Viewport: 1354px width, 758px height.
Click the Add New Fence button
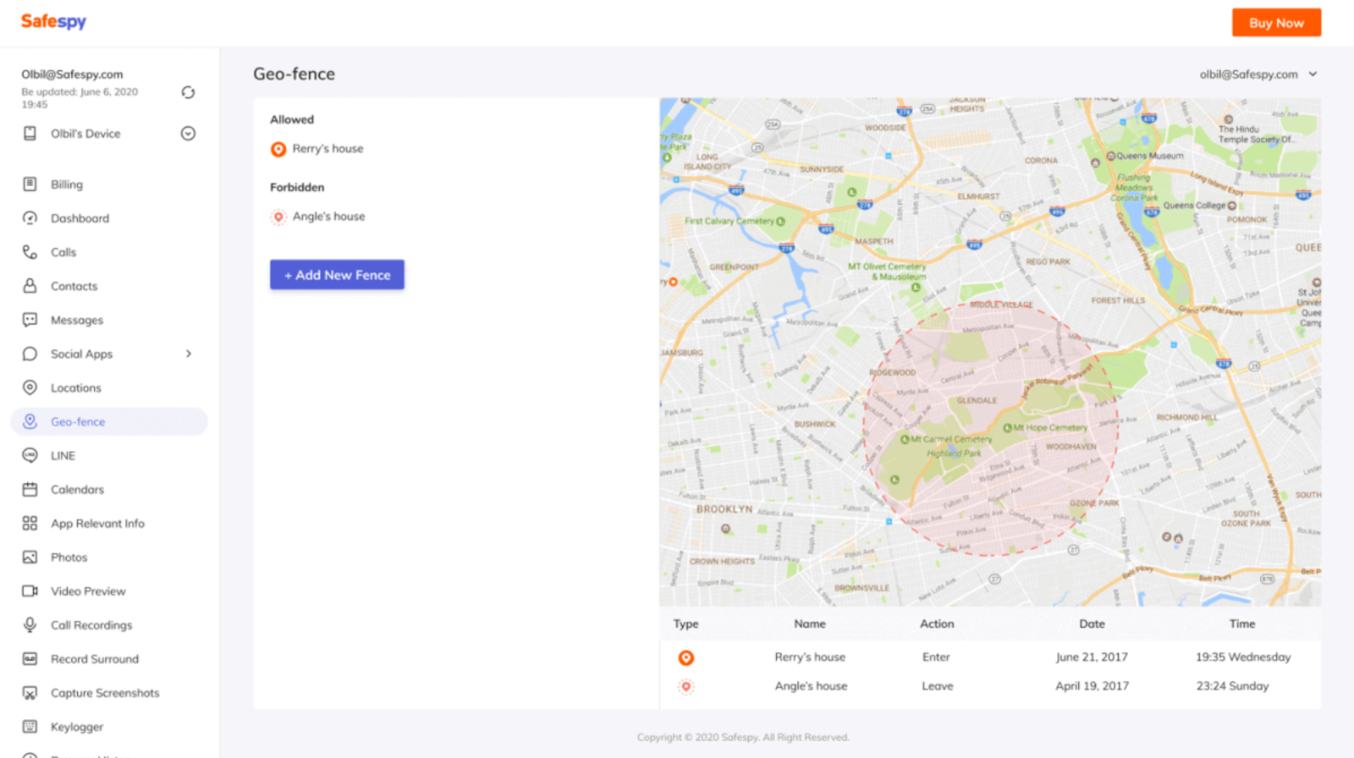click(x=337, y=275)
